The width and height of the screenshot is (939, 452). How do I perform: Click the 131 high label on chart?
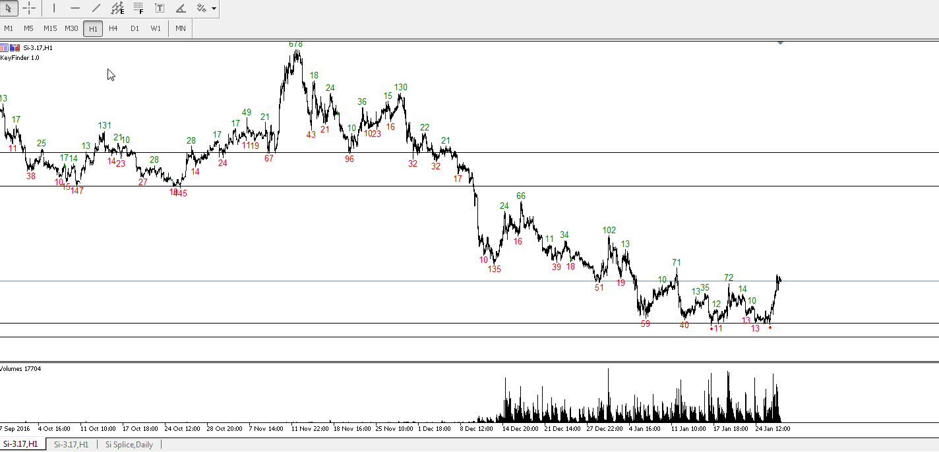click(105, 125)
